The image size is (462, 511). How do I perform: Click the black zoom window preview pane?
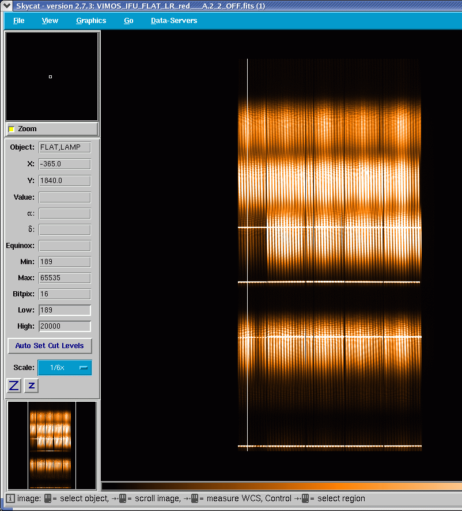point(52,77)
